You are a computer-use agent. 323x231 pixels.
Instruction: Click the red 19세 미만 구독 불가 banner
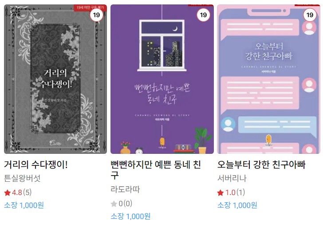point(90,8)
